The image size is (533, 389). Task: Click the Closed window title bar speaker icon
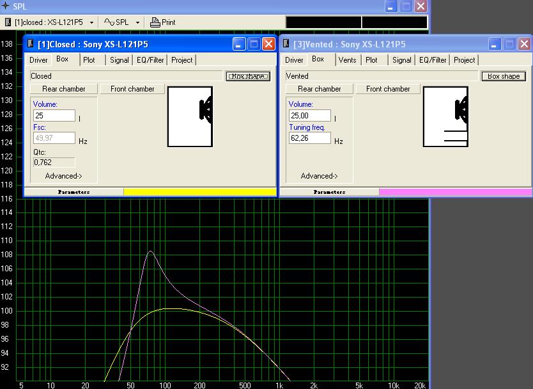point(31,44)
